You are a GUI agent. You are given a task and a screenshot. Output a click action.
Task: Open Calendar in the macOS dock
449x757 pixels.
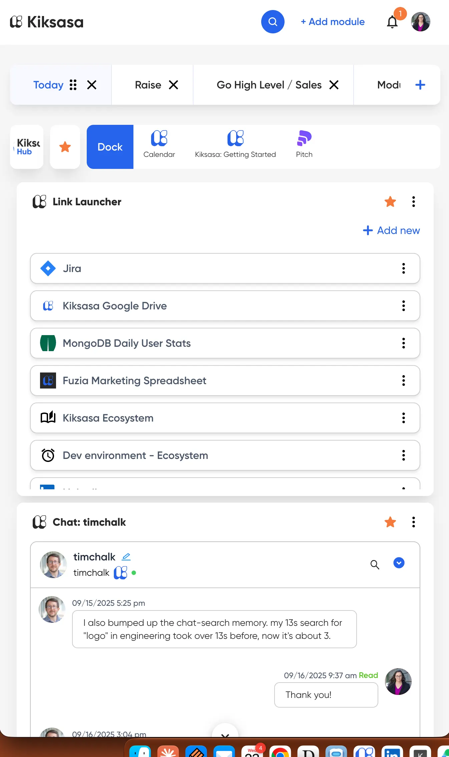coord(252,751)
